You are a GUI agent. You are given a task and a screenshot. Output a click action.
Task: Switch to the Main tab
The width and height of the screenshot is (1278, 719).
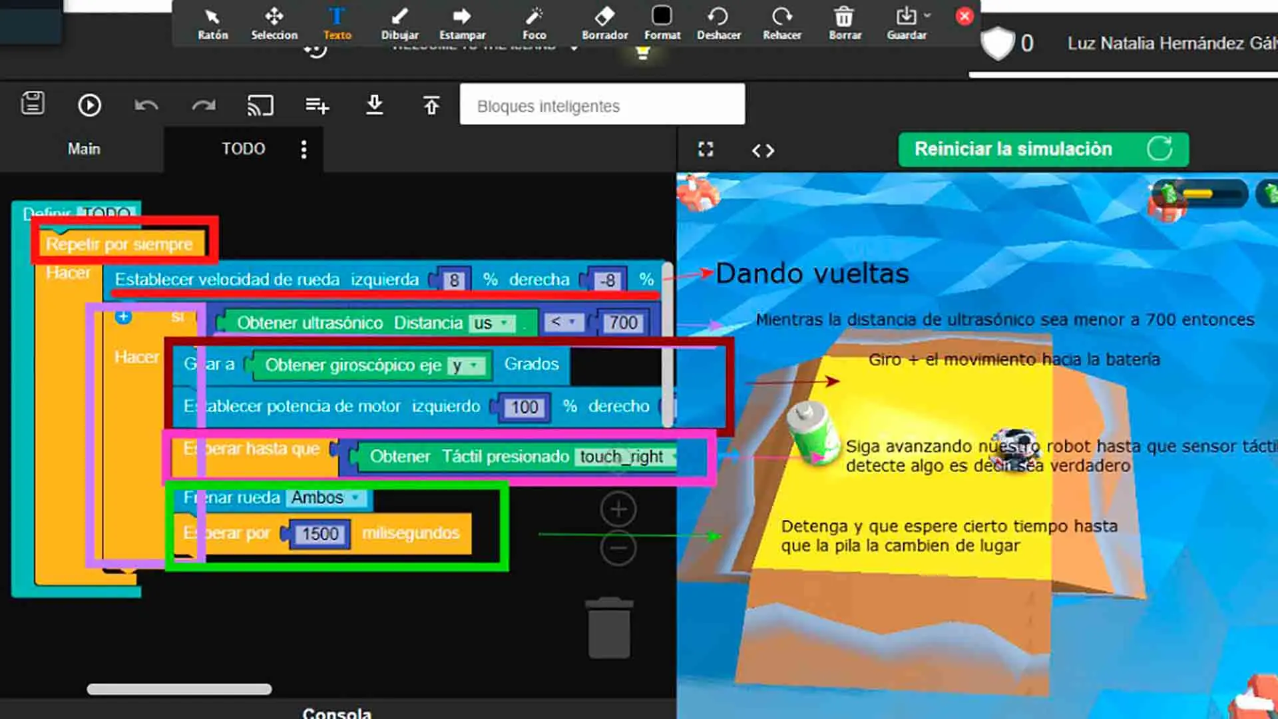(83, 148)
